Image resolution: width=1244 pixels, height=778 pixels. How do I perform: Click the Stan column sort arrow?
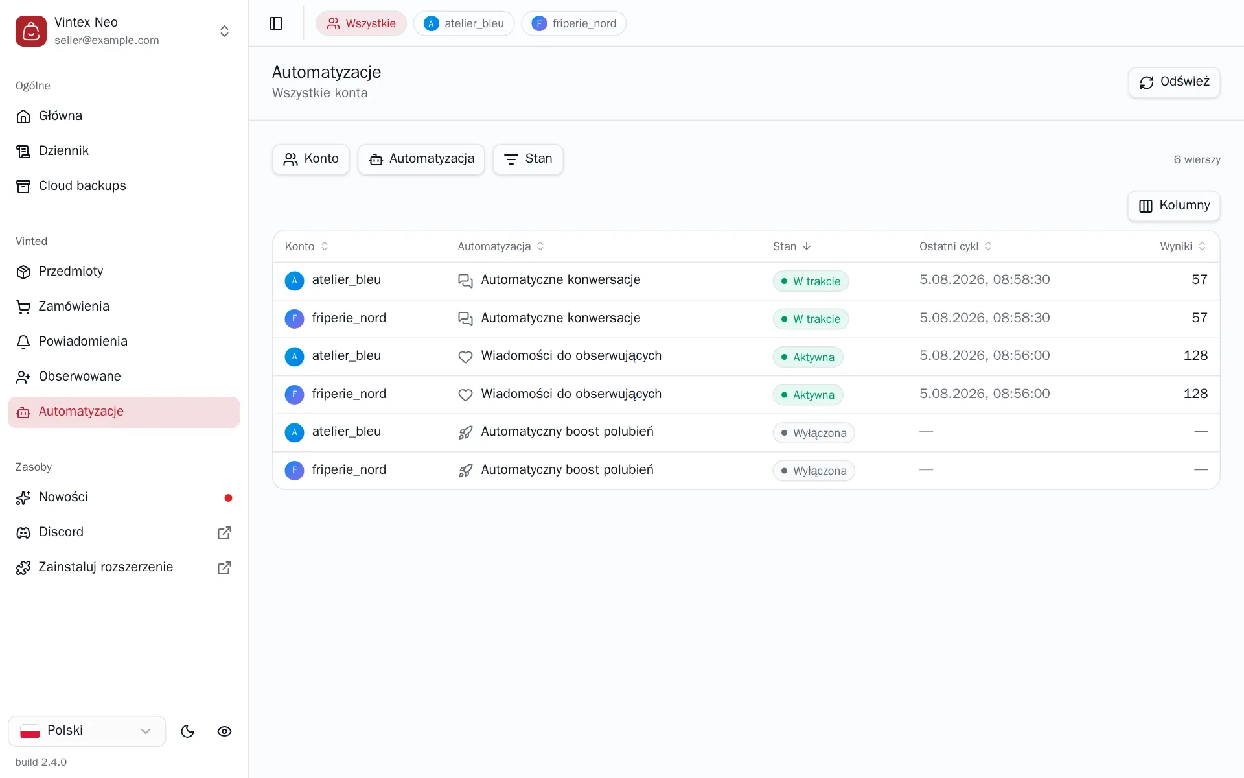(807, 246)
